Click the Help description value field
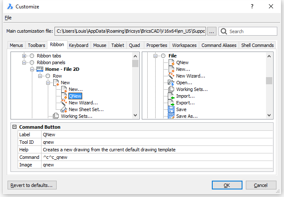This screenshot has width=284, height=197. pos(157,150)
